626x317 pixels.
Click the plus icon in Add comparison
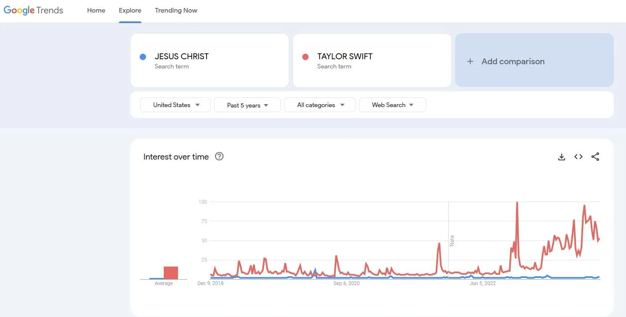coord(470,61)
